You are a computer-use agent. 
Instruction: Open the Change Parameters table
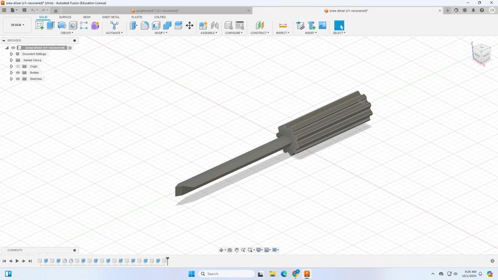click(240, 26)
